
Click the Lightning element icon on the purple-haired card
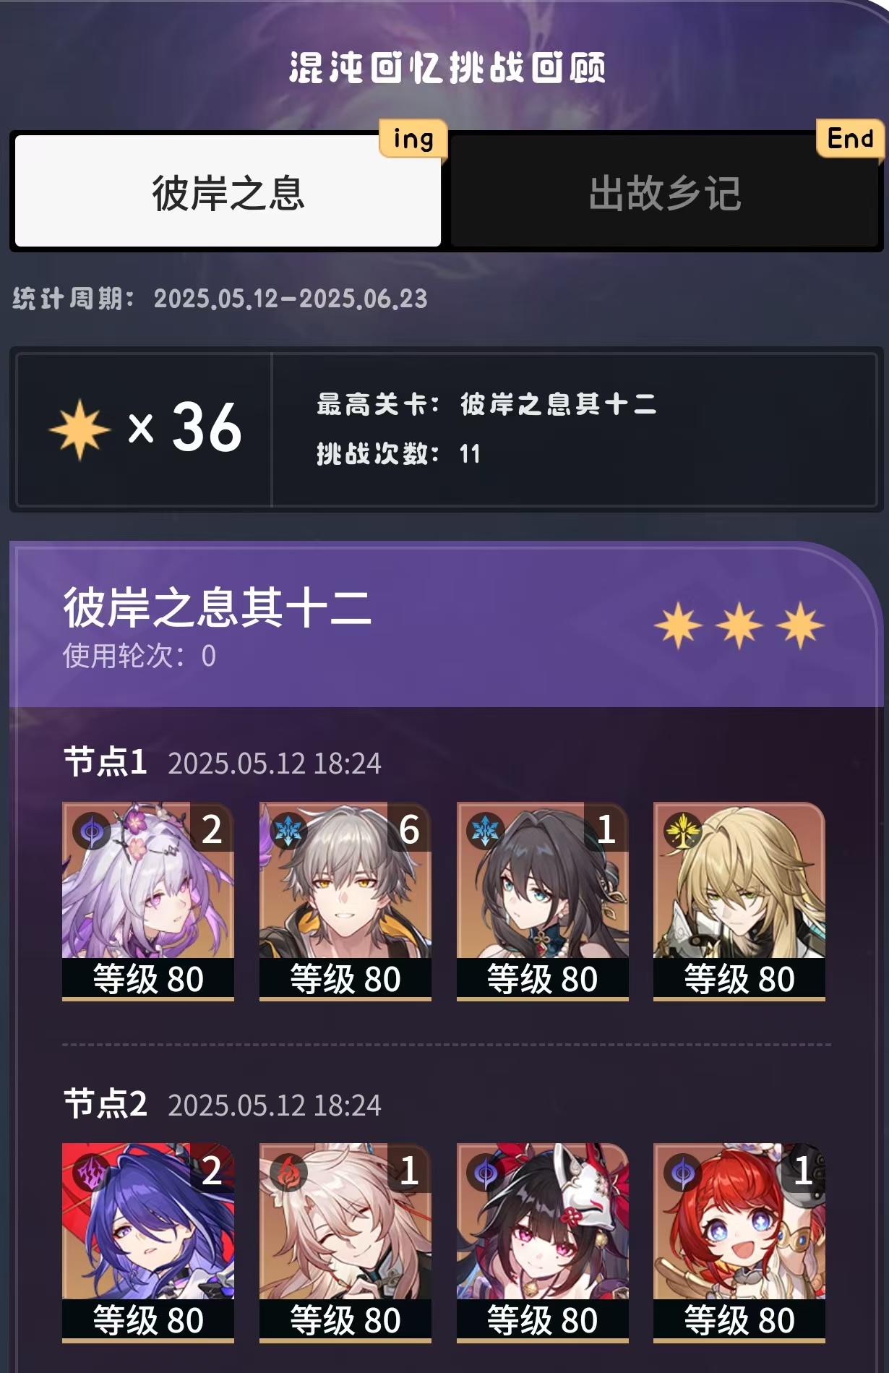click(x=92, y=1172)
